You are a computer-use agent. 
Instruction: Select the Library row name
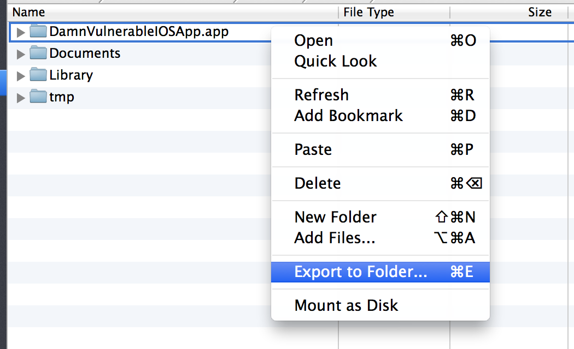(x=71, y=75)
